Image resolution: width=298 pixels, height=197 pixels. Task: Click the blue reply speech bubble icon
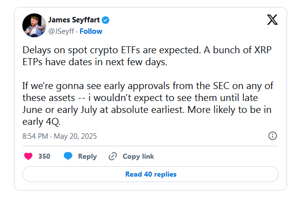68,156
